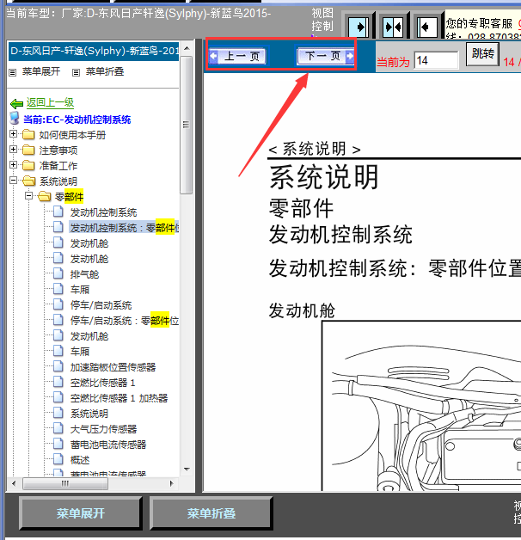Click the tree vertical scrollbar thumb
Image resolution: width=521 pixels, height=540 pixels.
tap(187, 125)
